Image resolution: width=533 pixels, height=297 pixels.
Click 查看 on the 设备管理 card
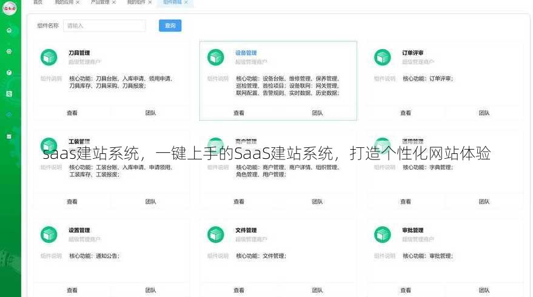pyautogui.click(x=239, y=113)
